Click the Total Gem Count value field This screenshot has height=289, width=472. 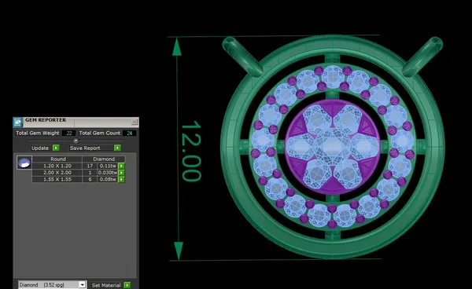[x=130, y=133]
